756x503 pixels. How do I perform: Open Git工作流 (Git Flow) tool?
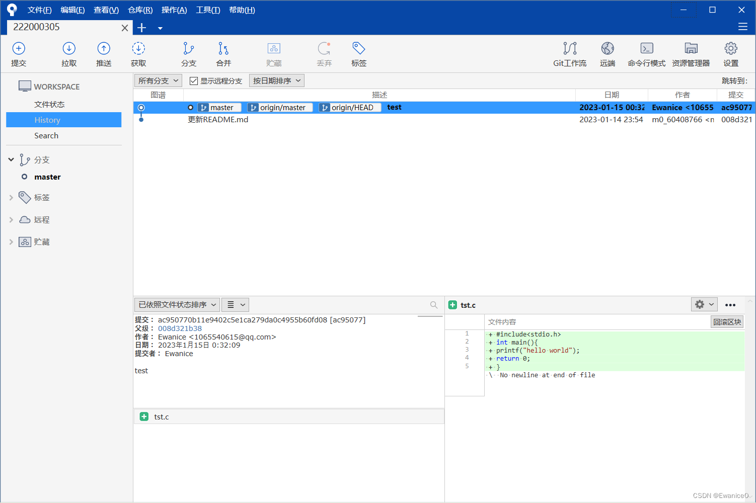click(x=570, y=54)
